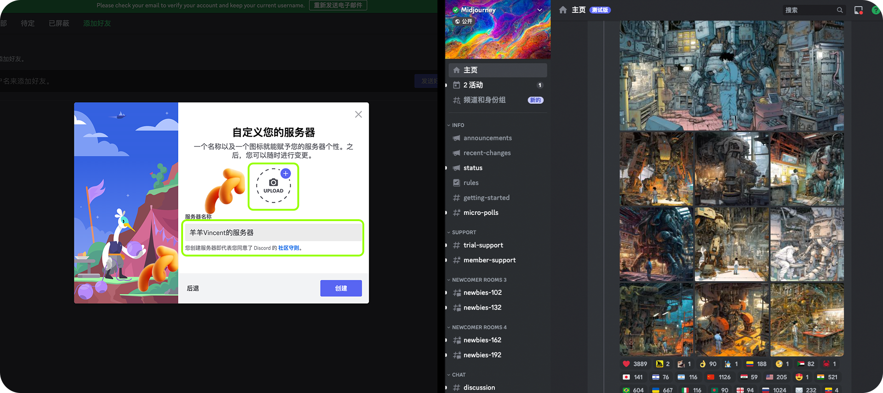Open the large top factory artwork image
This screenshot has height=393, width=883.
tap(732, 75)
